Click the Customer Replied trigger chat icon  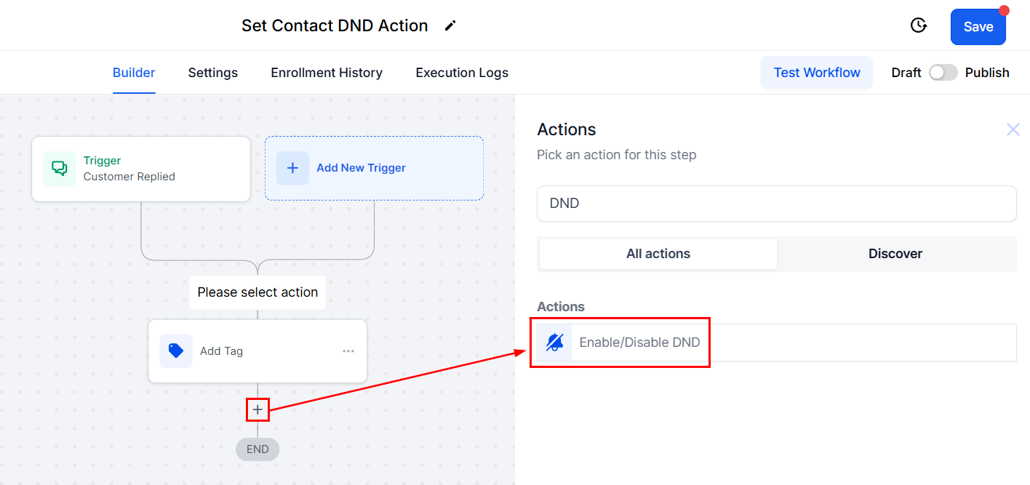tap(59, 169)
